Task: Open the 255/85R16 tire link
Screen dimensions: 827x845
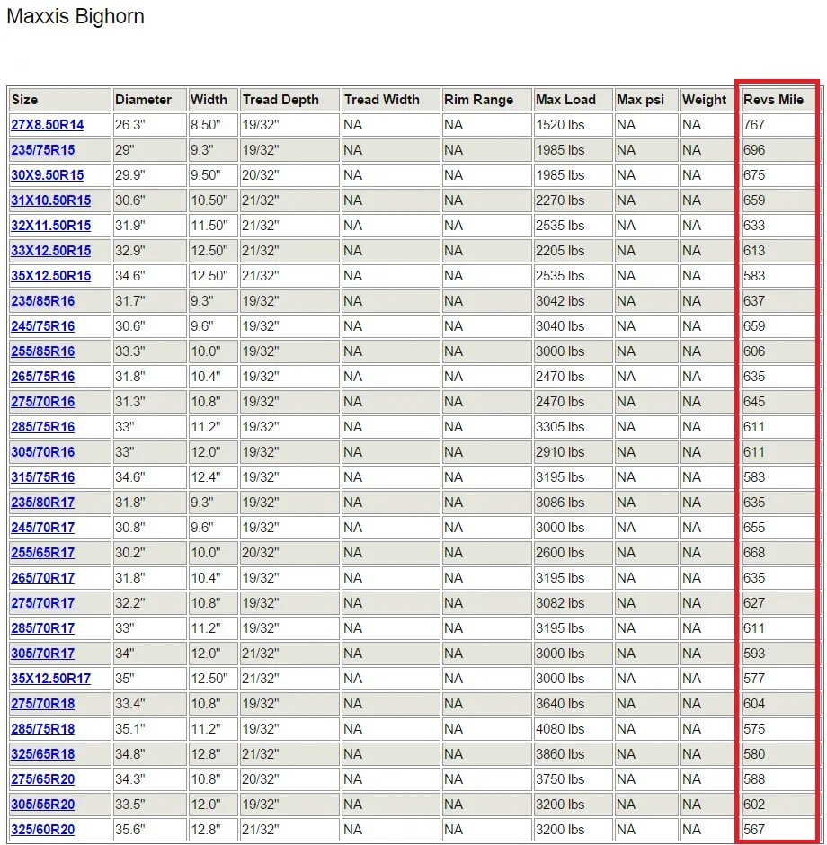Action: 43,351
